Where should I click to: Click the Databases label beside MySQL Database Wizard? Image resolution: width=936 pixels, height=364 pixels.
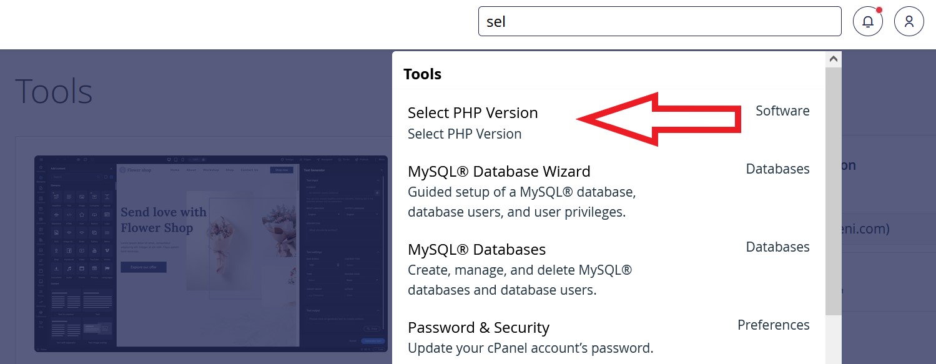click(777, 169)
